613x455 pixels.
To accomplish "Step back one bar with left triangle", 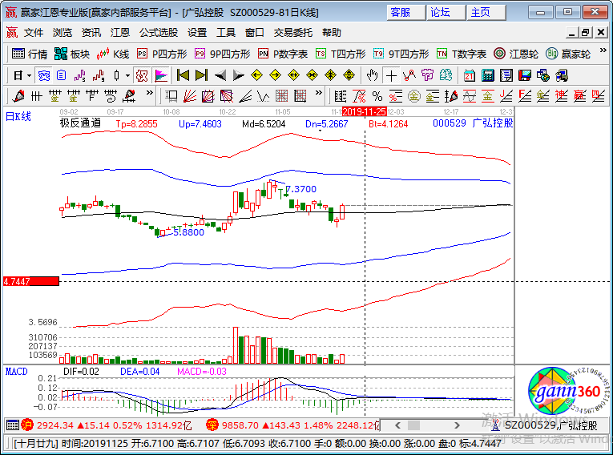I will point(220,75).
